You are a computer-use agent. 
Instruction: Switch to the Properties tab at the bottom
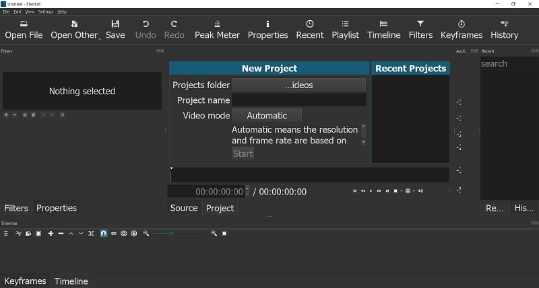pyautogui.click(x=57, y=208)
